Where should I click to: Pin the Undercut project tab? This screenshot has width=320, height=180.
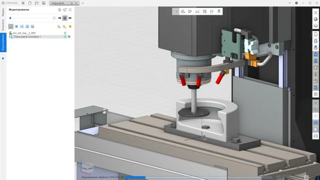71,3
